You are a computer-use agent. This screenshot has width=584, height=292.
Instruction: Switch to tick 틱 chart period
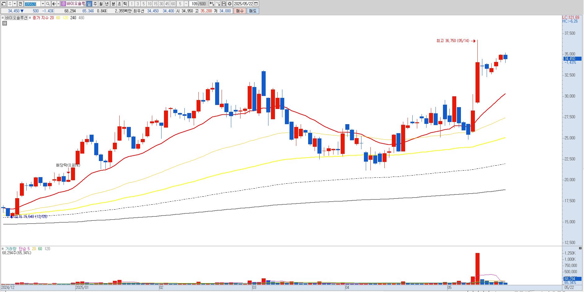[x=125, y=4]
